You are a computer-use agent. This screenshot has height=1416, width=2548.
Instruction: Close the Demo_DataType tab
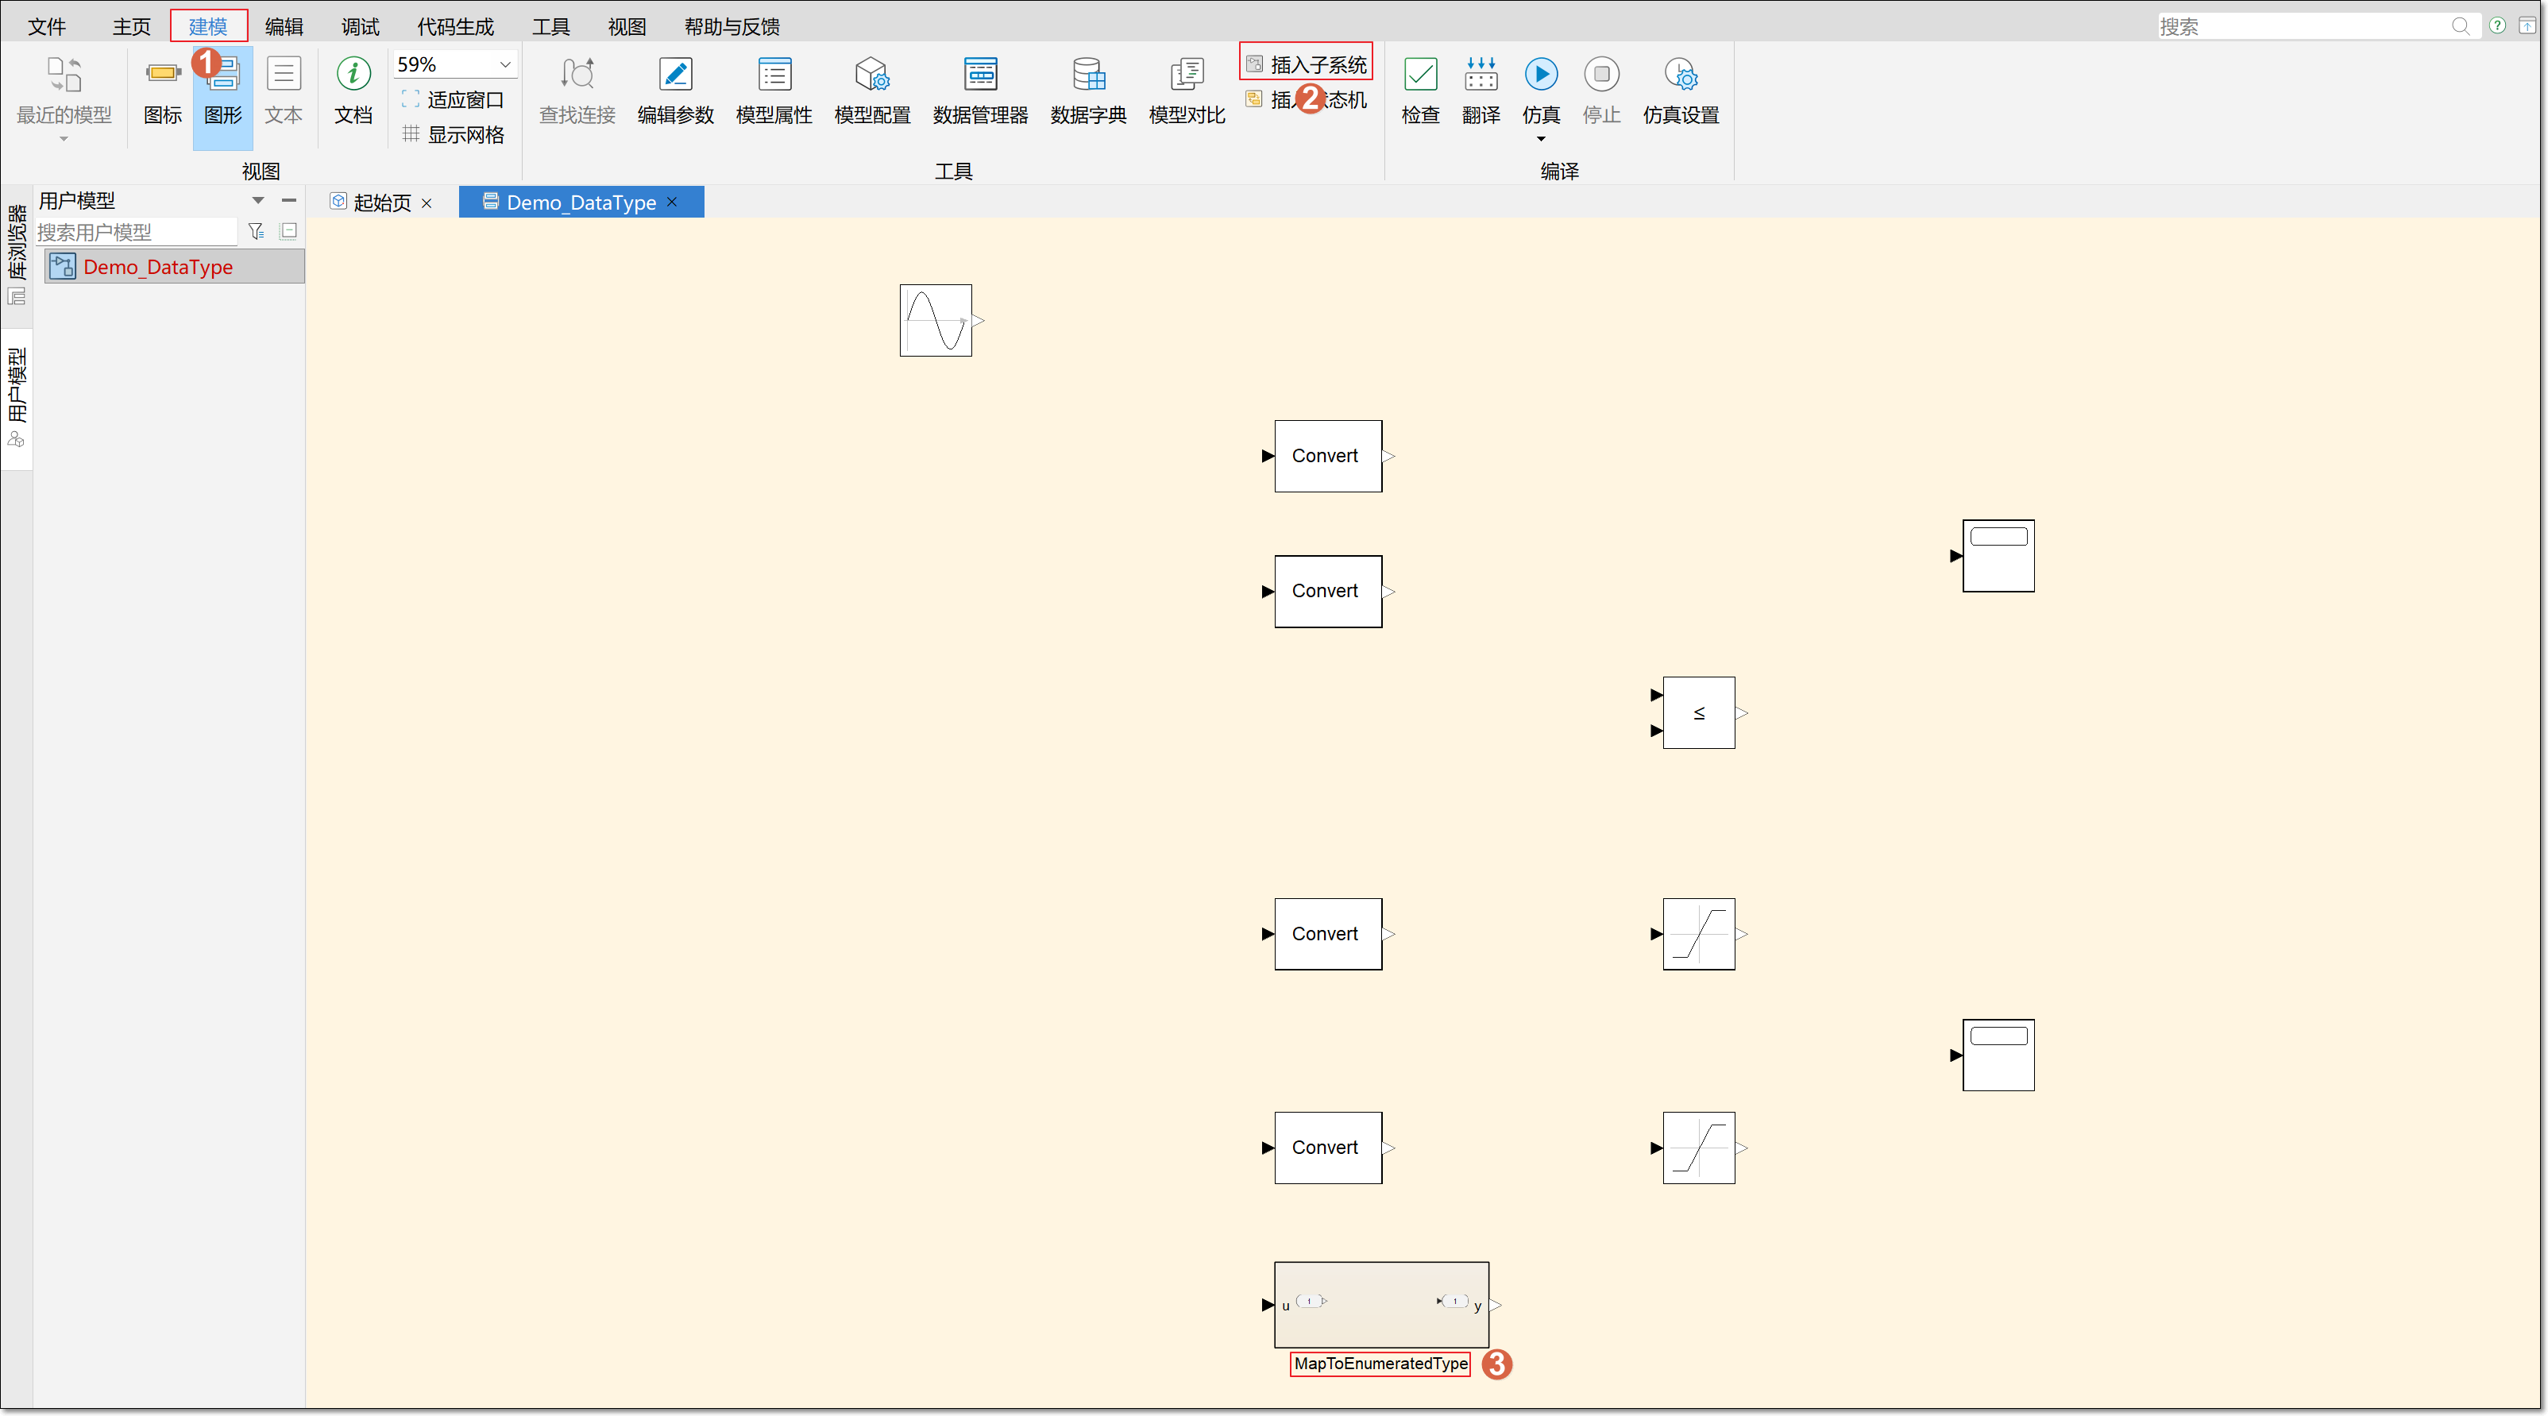point(673,202)
